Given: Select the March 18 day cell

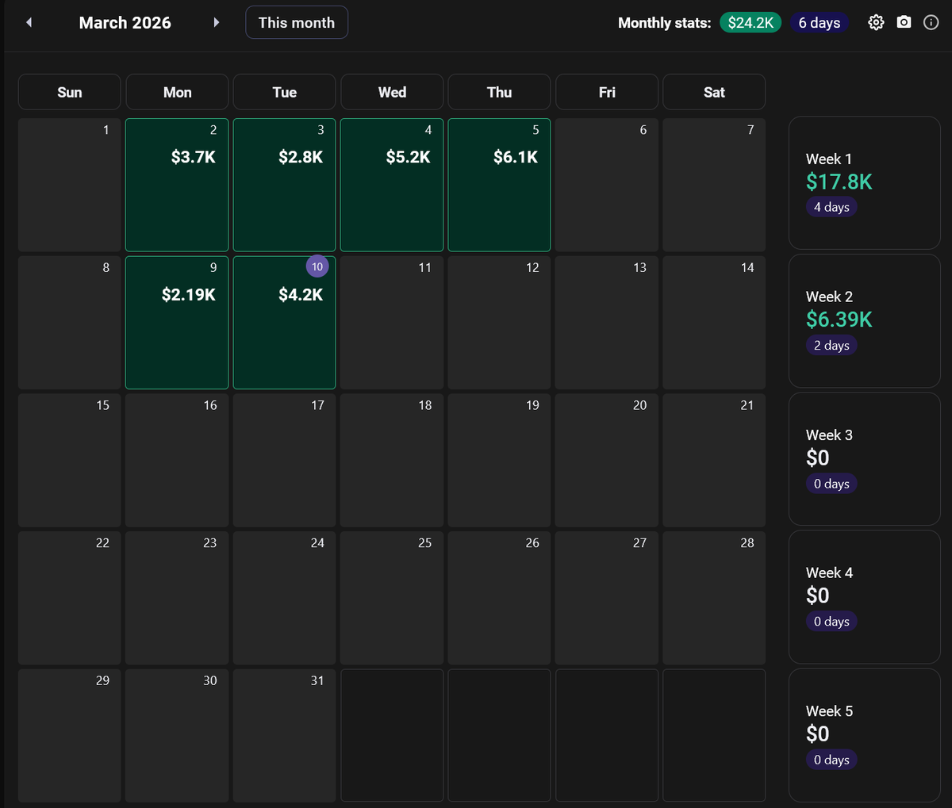Looking at the screenshot, I should 392,460.
